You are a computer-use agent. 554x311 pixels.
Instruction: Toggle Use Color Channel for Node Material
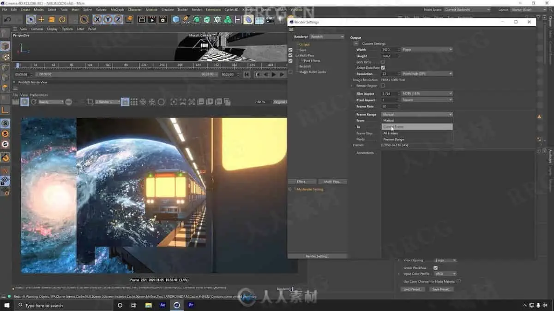(x=458, y=281)
